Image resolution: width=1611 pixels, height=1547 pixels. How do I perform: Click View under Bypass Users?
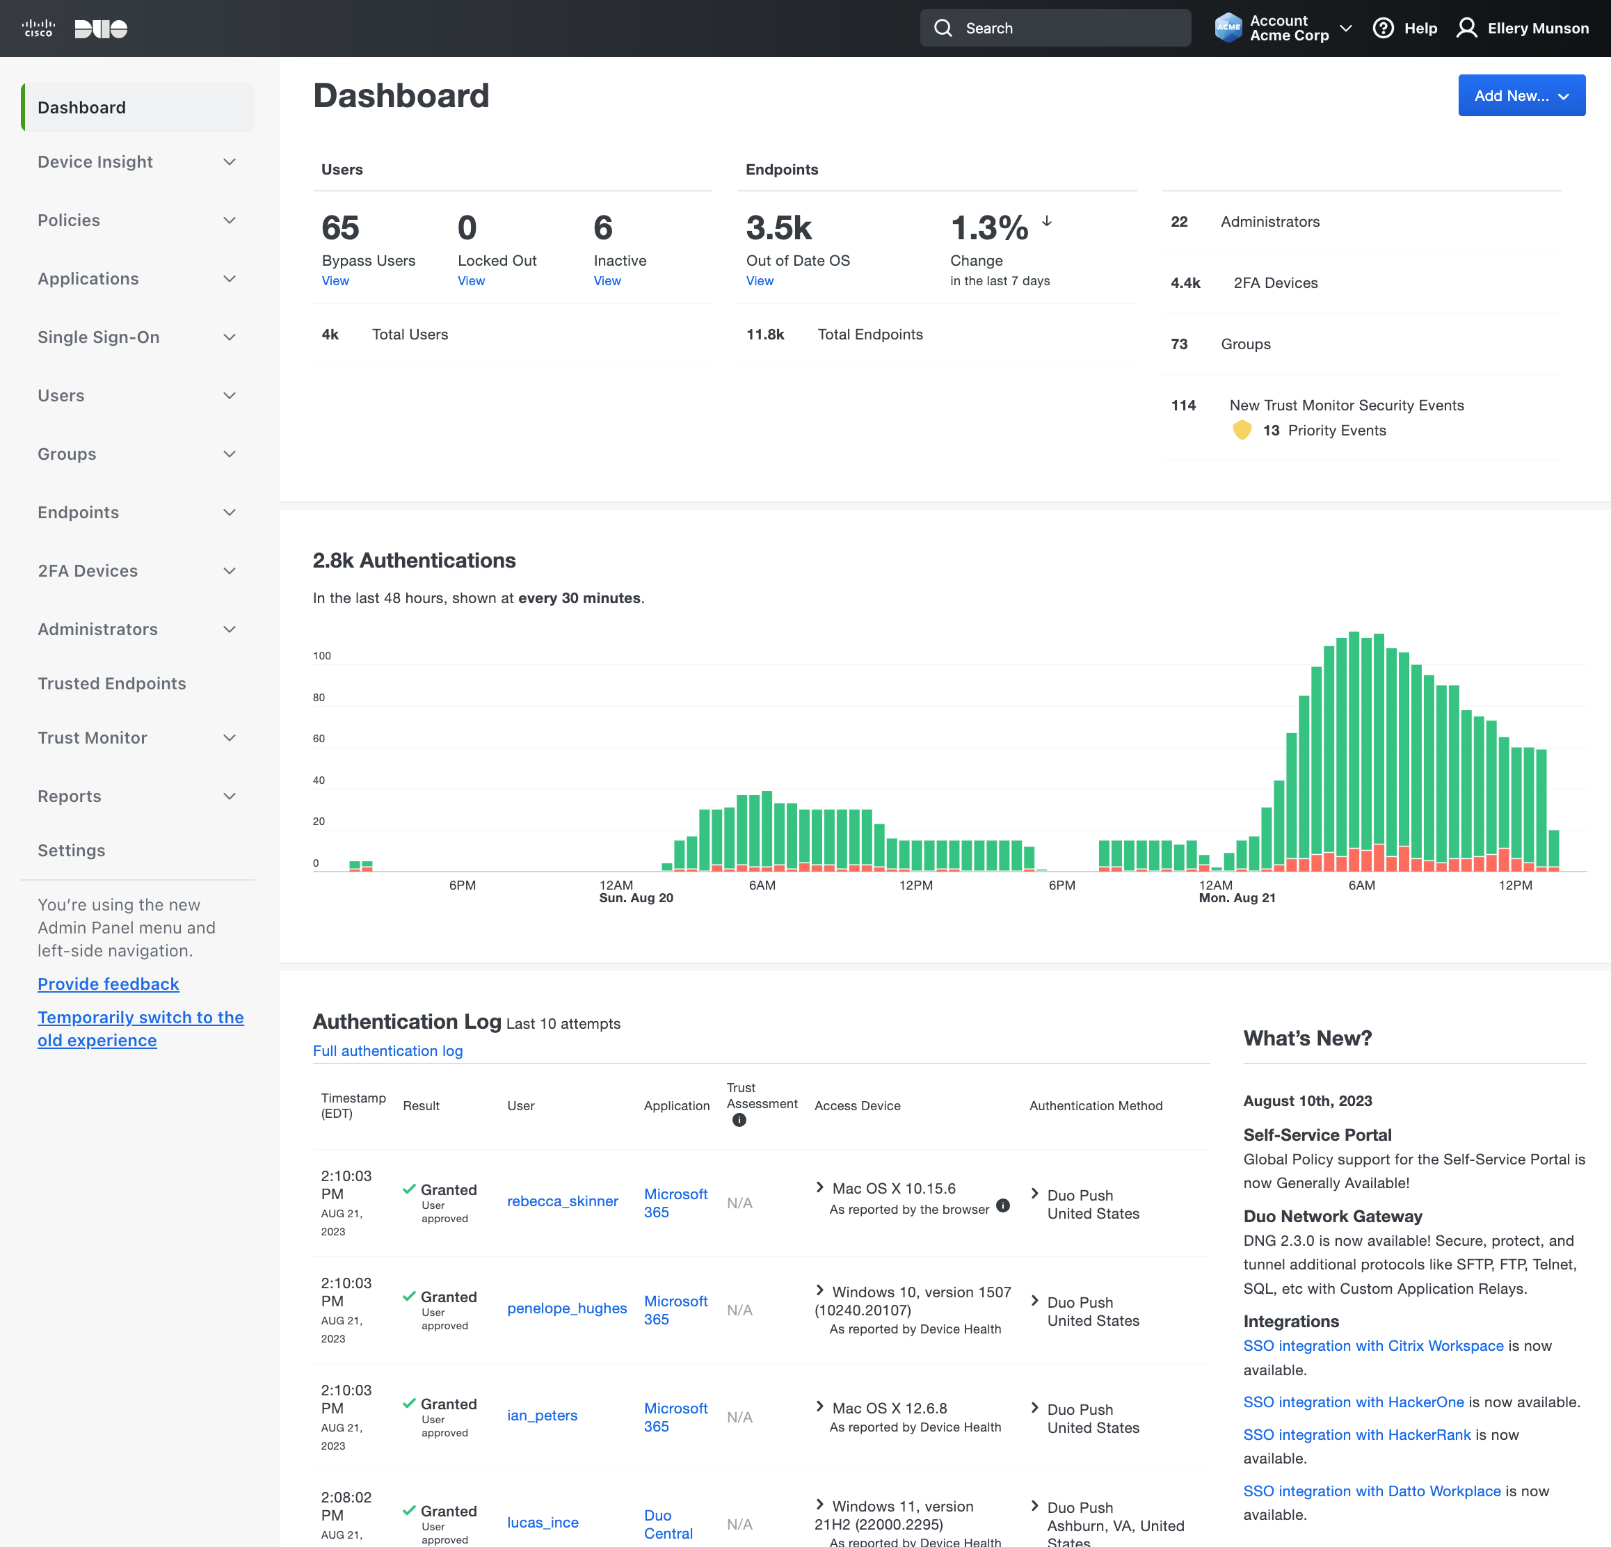click(x=335, y=280)
